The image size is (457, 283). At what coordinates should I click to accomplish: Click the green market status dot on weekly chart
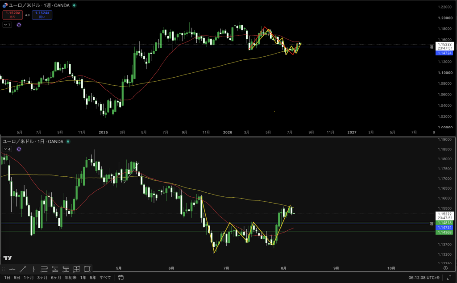[75, 5]
